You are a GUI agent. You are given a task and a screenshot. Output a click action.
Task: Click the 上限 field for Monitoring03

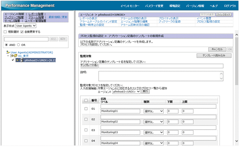(x=187, y=133)
